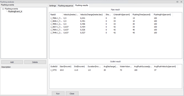The image size is (184, 96).
Task: Click AvgFlushVelocity value 37
Action: pyautogui.click(x=155, y=70)
